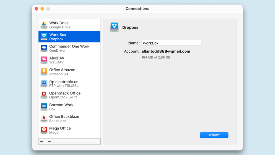Mount the Dropbox connection
This screenshot has height=155, width=275.
[214, 135]
